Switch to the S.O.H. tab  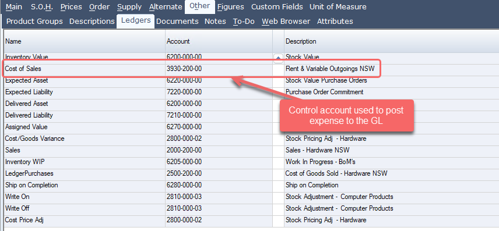coord(42,6)
